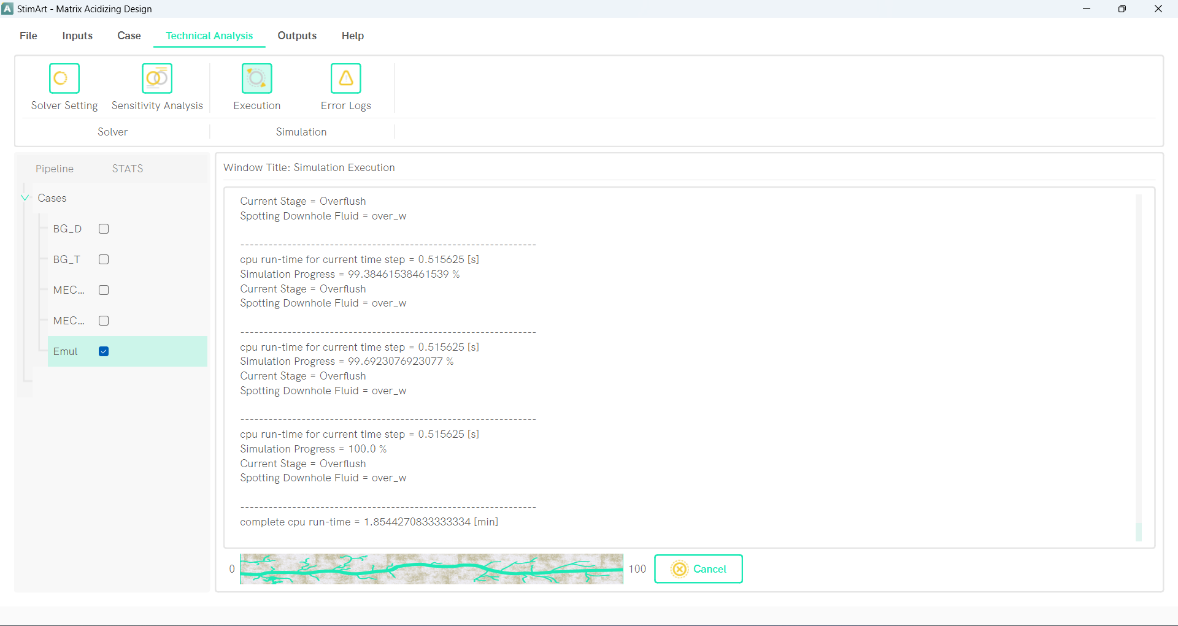Uncheck the Emul case checkbox
This screenshot has height=626, width=1178.
[104, 351]
